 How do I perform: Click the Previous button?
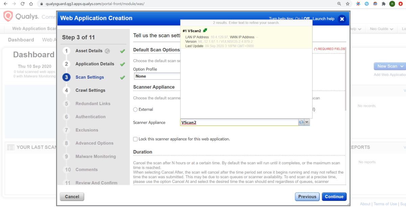pos(307,197)
